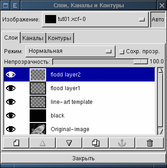Duplicate layer using the two-pages icon
The image size is (167, 168).
point(95,143)
